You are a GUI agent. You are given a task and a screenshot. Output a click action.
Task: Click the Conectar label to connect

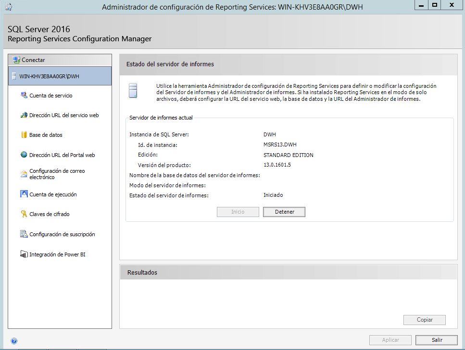(33, 60)
